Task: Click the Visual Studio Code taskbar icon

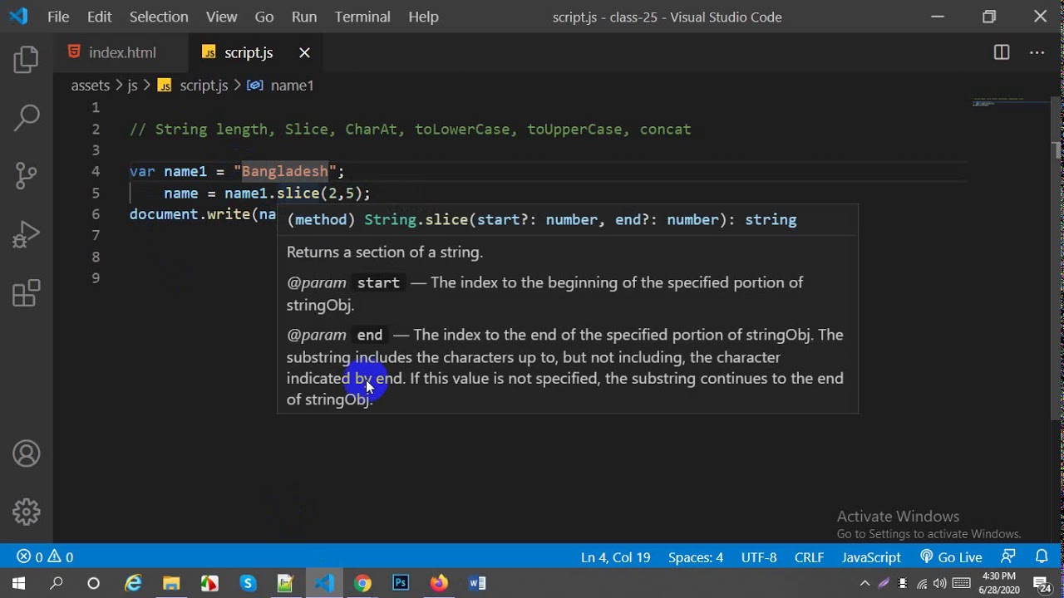Action: coord(324,583)
